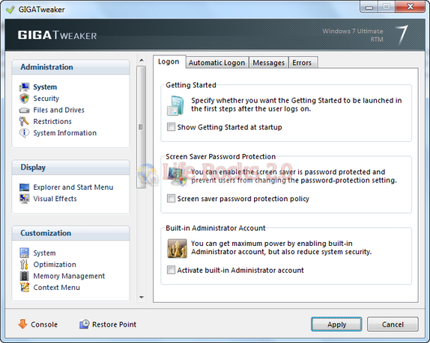Click the Administration section header
This screenshot has width=430, height=343.
(x=70, y=67)
